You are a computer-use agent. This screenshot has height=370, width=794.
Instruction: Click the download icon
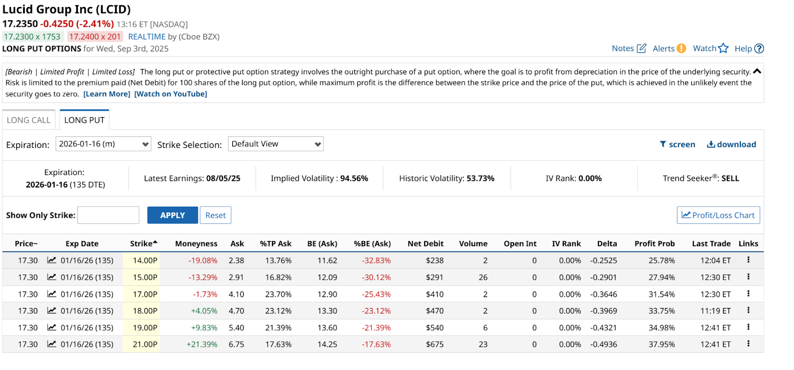(x=711, y=144)
